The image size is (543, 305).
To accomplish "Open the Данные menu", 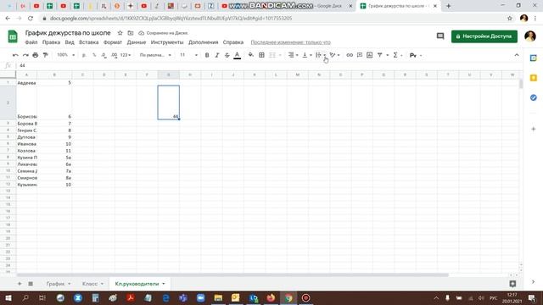I will tap(137, 42).
